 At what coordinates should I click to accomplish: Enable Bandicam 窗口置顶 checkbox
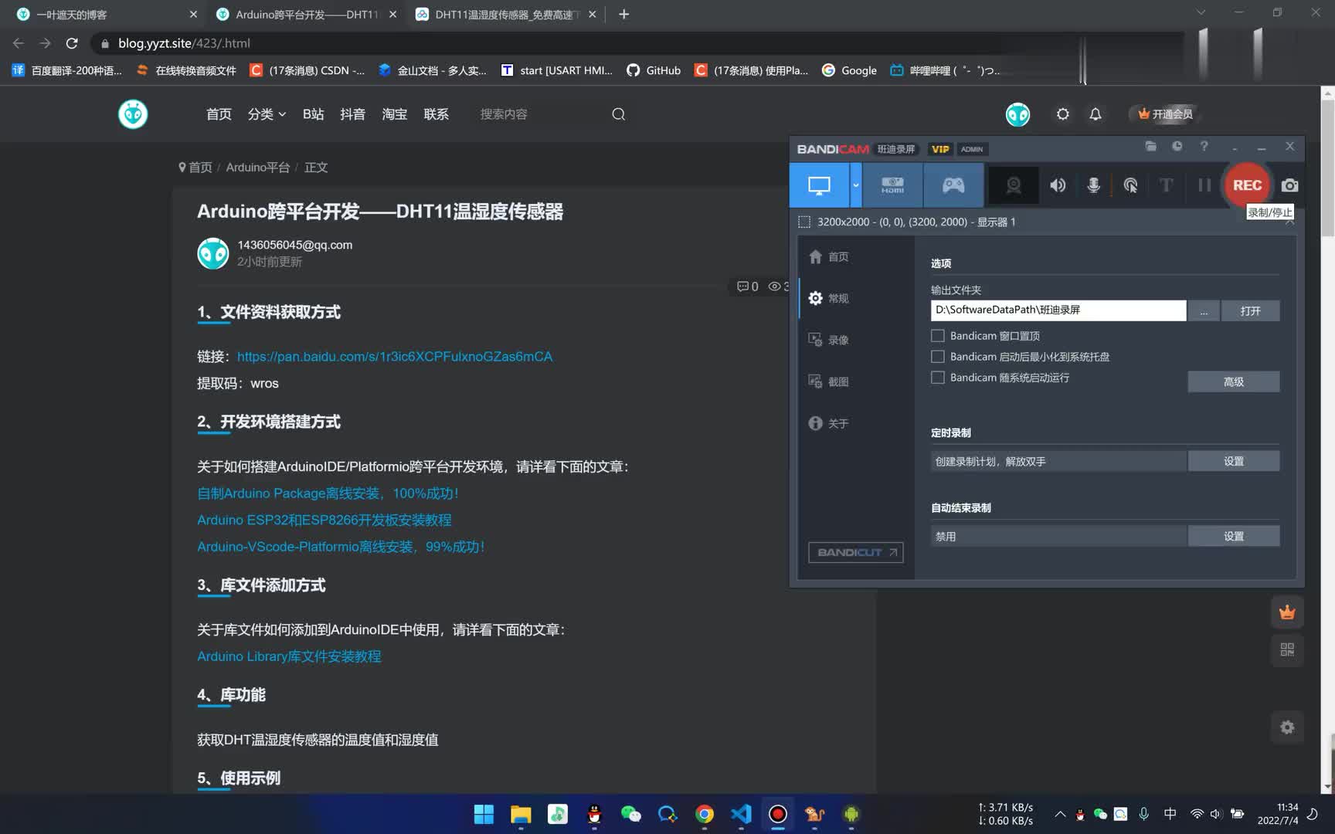tap(938, 336)
